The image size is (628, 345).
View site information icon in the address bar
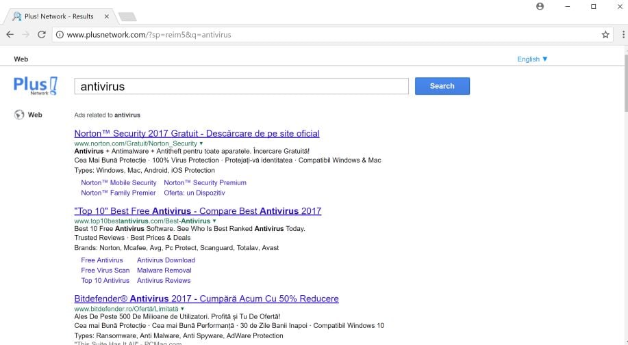coord(60,35)
